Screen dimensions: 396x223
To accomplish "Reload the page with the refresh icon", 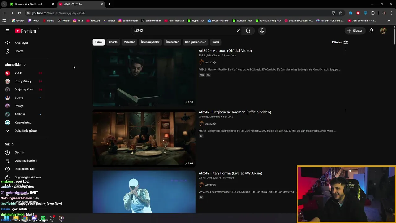I will coord(19,13).
